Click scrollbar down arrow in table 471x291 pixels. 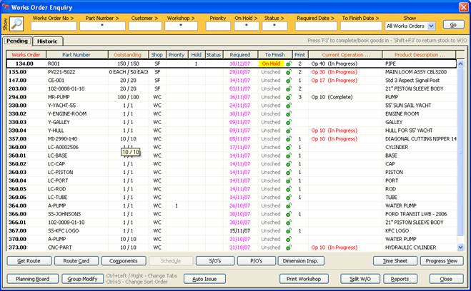[460, 247]
